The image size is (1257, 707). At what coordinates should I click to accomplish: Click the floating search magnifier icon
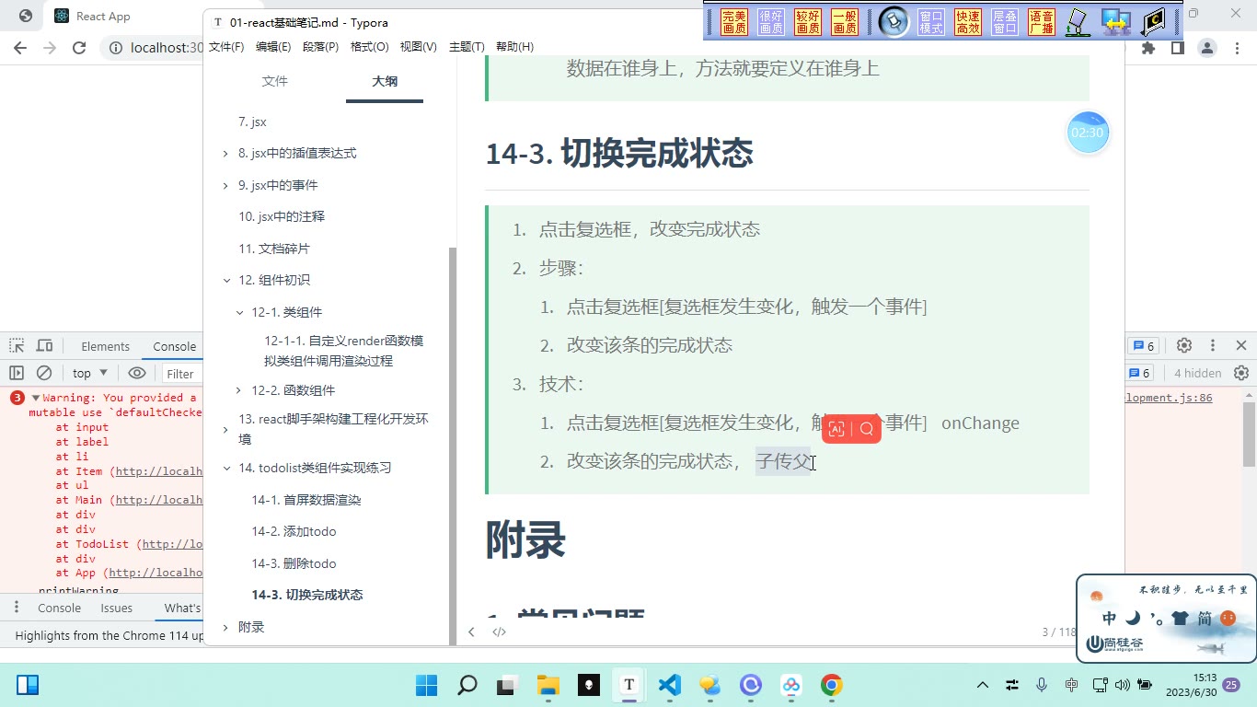coord(867,429)
